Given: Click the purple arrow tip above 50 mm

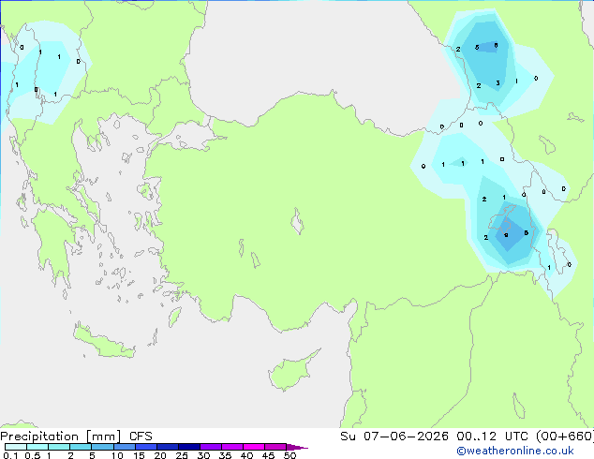Looking at the screenshot, I should click(x=297, y=447).
